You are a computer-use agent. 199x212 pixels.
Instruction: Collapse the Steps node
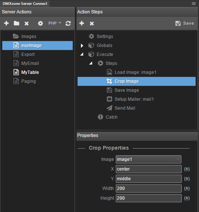(91, 63)
